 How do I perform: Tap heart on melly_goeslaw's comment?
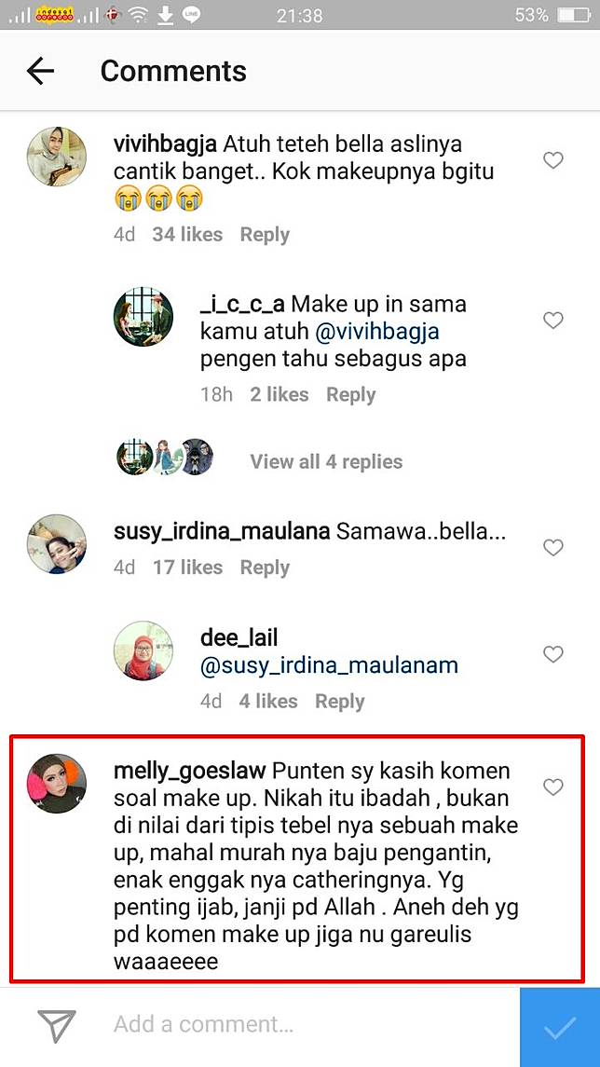pyautogui.click(x=553, y=787)
